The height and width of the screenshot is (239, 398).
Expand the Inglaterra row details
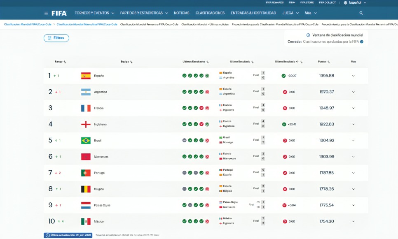coord(354,125)
